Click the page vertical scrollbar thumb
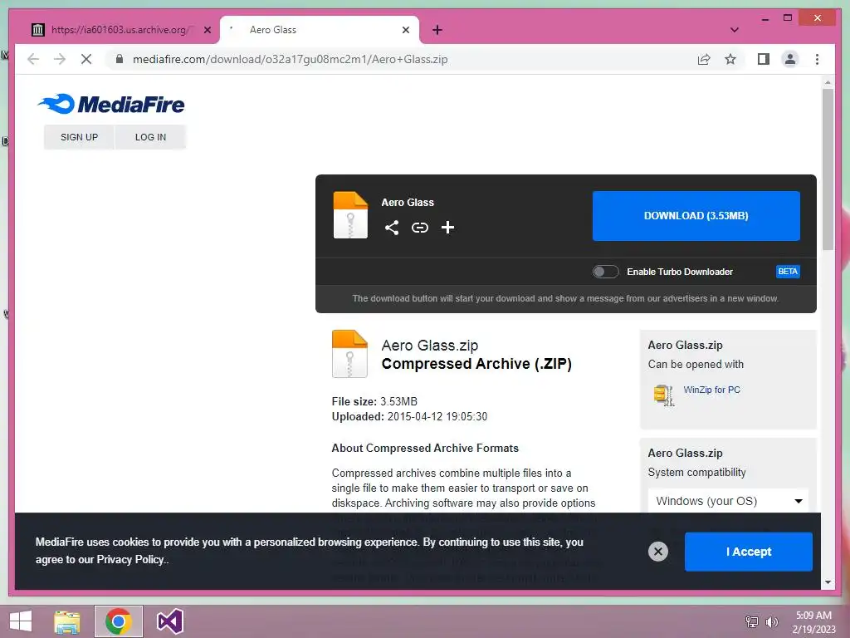 pos(828,169)
